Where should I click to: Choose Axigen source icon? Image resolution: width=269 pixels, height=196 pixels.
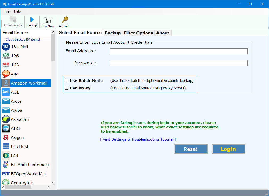[6, 138]
